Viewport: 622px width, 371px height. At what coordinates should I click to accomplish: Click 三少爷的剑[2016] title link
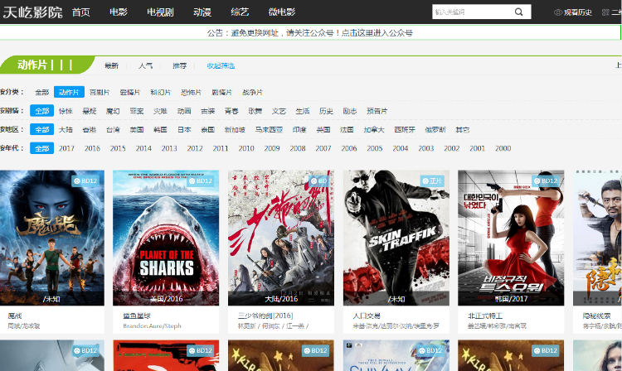(x=265, y=316)
